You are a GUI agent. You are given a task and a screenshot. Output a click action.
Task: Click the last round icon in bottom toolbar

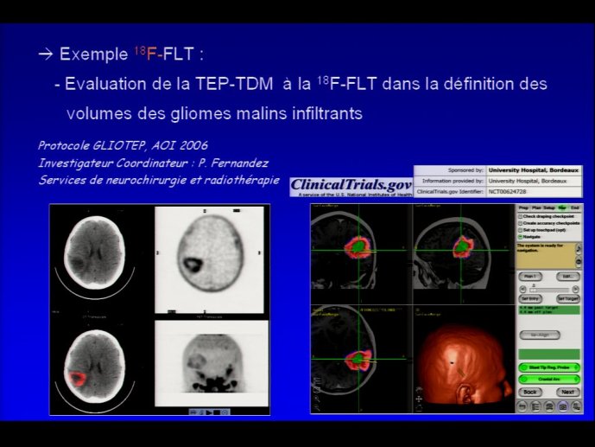click(576, 406)
